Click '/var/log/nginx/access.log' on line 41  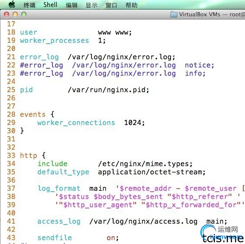point(143,222)
